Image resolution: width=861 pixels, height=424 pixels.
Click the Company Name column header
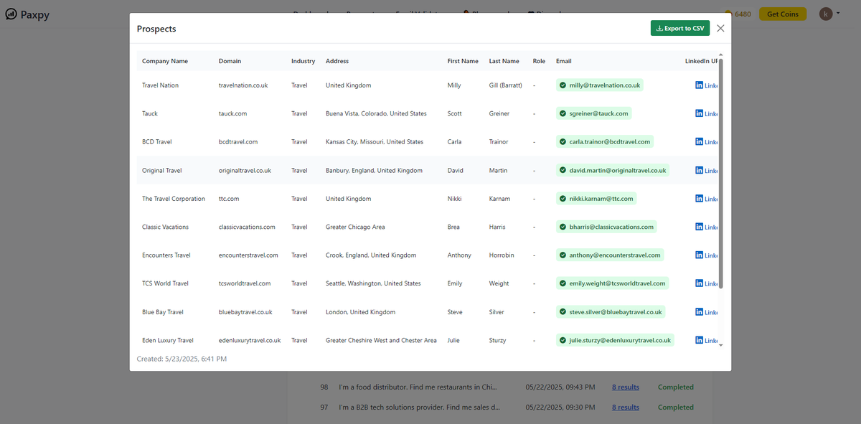coord(165,61)
